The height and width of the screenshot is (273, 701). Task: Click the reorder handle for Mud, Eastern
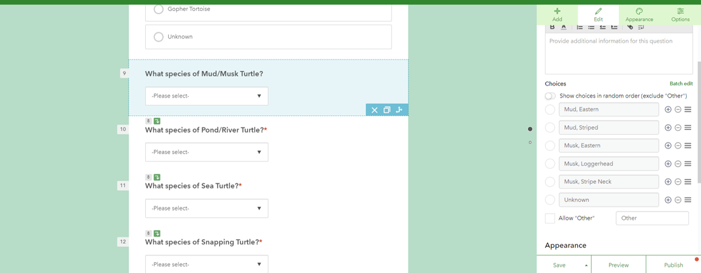[x=688, y=110]
